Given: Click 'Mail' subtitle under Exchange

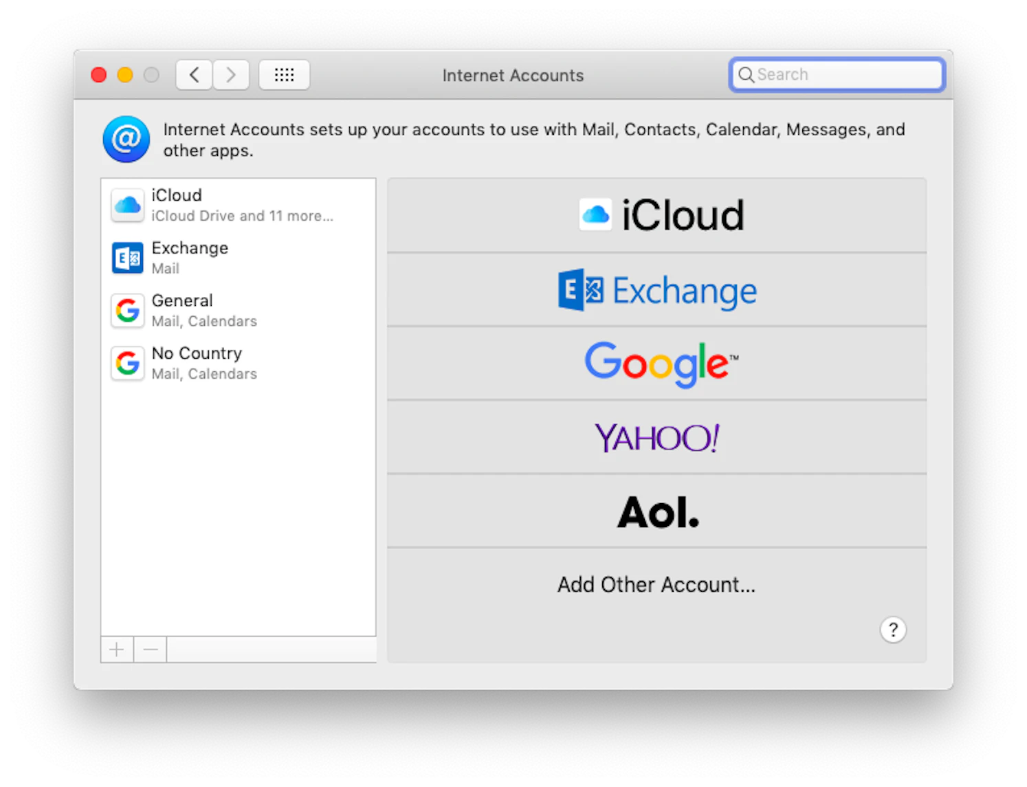Looking at the screenshot, I should pyautogui.click(x=166, y=269).
